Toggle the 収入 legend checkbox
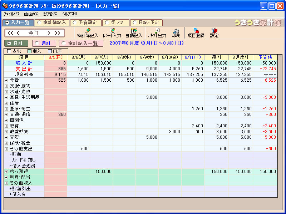 [30, 51]
